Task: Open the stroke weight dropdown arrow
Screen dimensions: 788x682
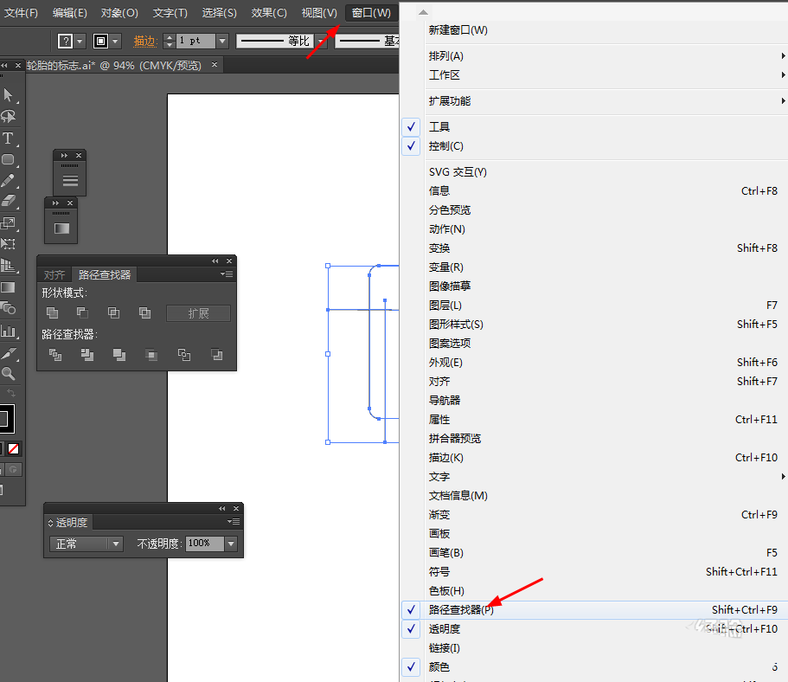Action: pos(222,42)
